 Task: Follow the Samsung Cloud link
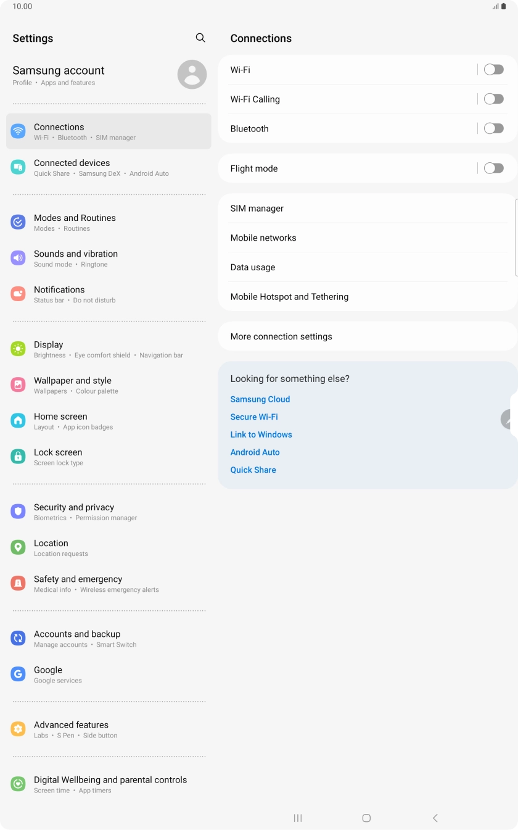point(260,399)
